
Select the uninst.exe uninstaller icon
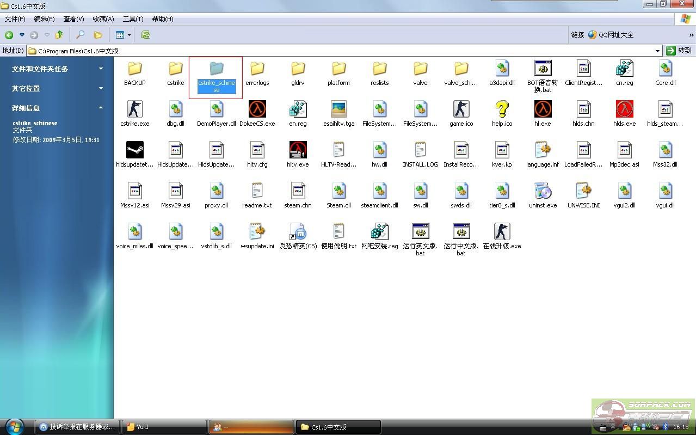[x=543, y=191]
